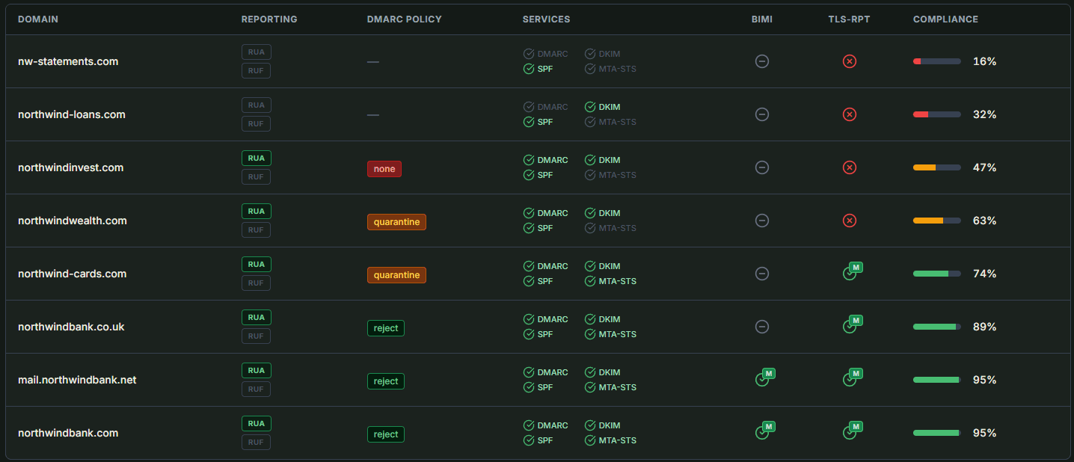Open nw-statements.com domain row
The width and height of the screenshot is (1074, 462).
538,61
